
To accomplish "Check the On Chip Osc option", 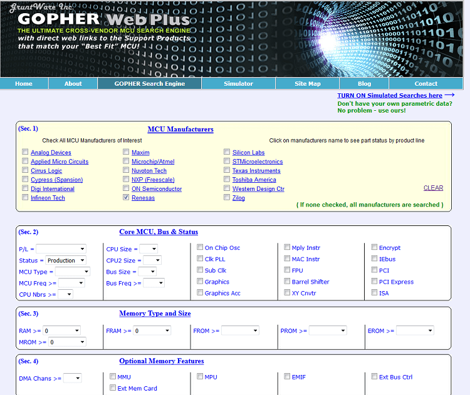I will click(x=200, y=247).
